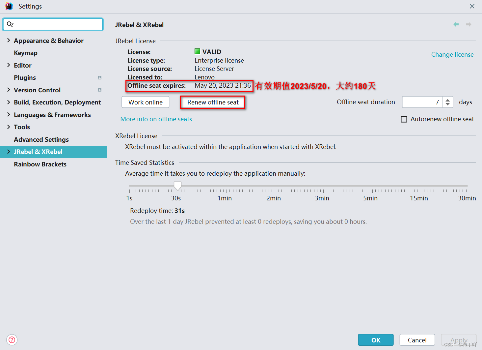Image resolution: width=482 pixels, height=350 pixels.
Task: Select JRebel & XRebel settings
Action: click(53, 152)
